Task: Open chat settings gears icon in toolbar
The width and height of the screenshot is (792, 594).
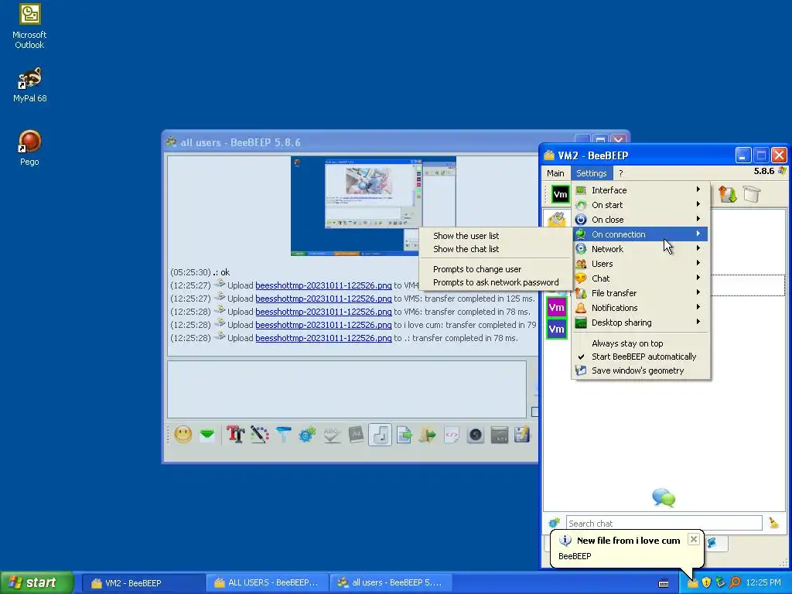Action: tap(307, 435)
